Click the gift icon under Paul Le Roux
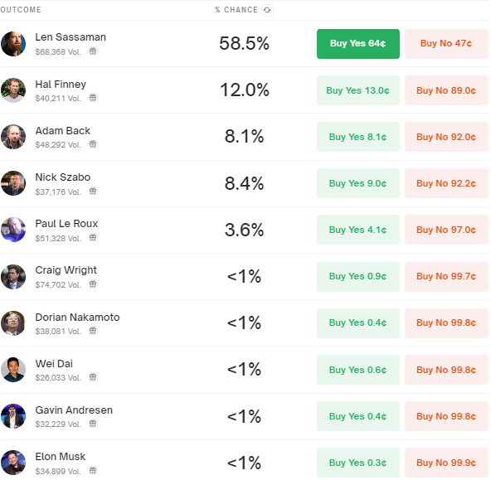This screenshot has width=491, height=485. [93, 238]
